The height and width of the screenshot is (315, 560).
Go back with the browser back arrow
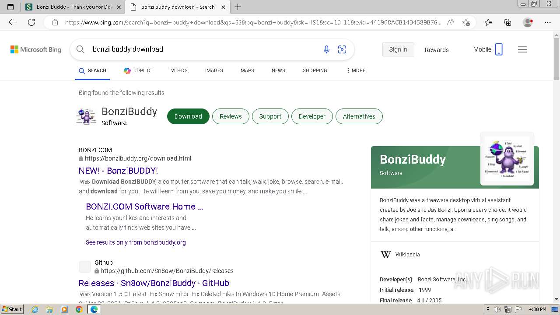click(x=12, y=22)
